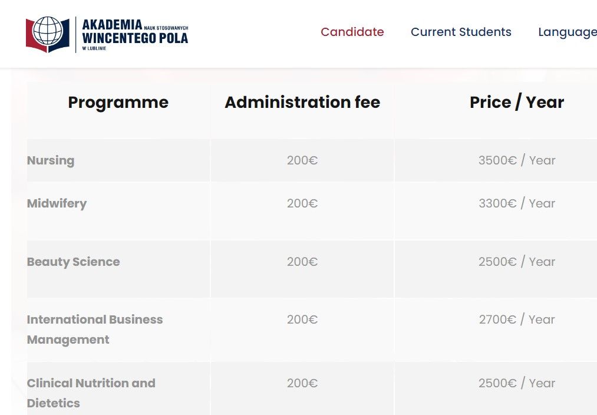Click the Price / Year column header
Image resolution: width=597 pixels, height=415 pixels.
click(516, 102)
